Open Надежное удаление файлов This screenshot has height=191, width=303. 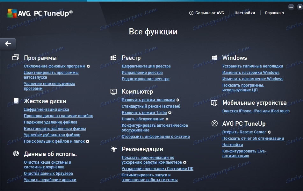click(51, 122)
